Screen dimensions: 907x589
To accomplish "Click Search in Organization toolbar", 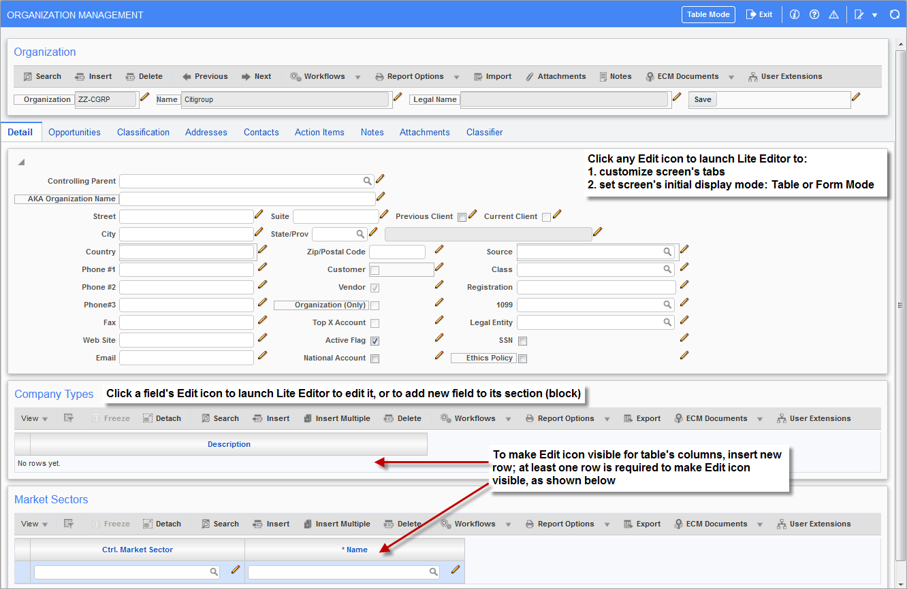I will tap(42, 76).
